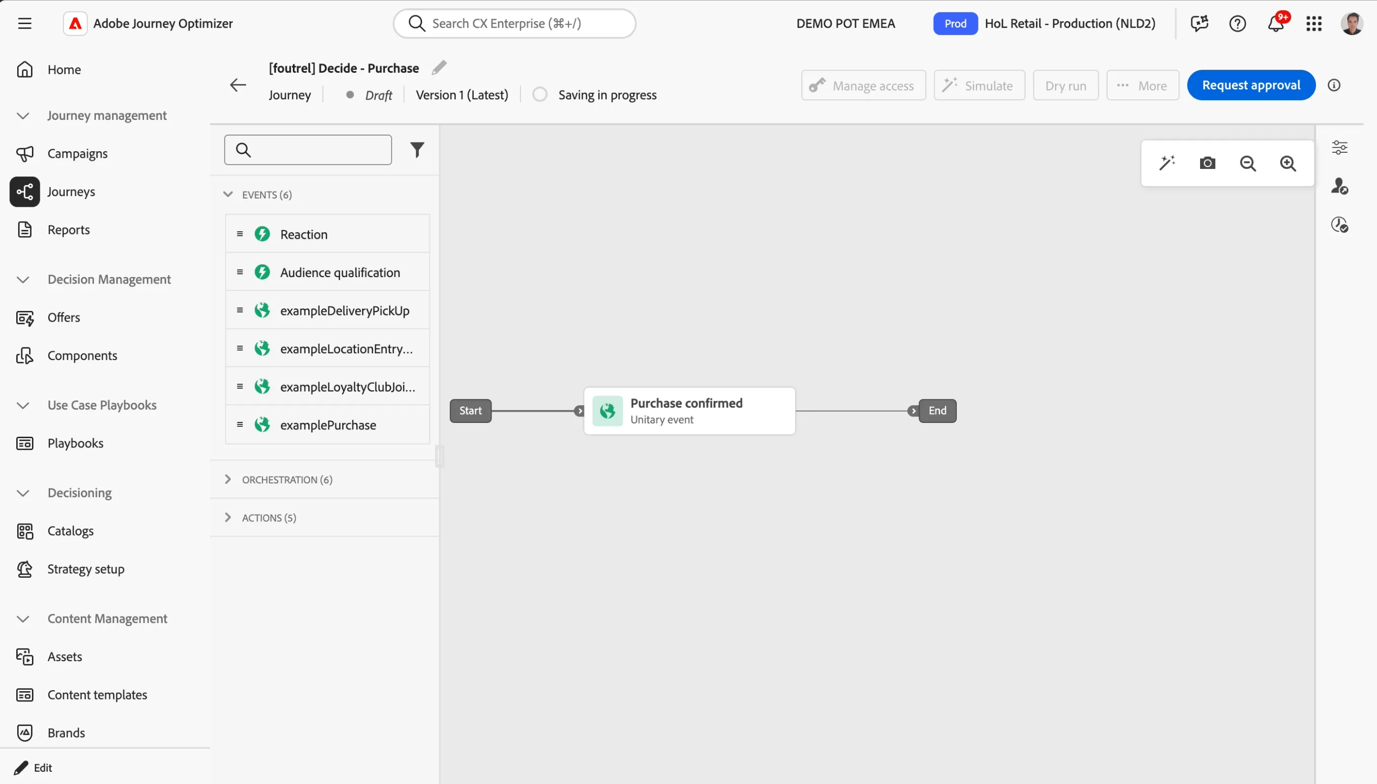Expand the ORCHESTRATION section
This screenshot has height=784, width=1377.
[228, 479]
